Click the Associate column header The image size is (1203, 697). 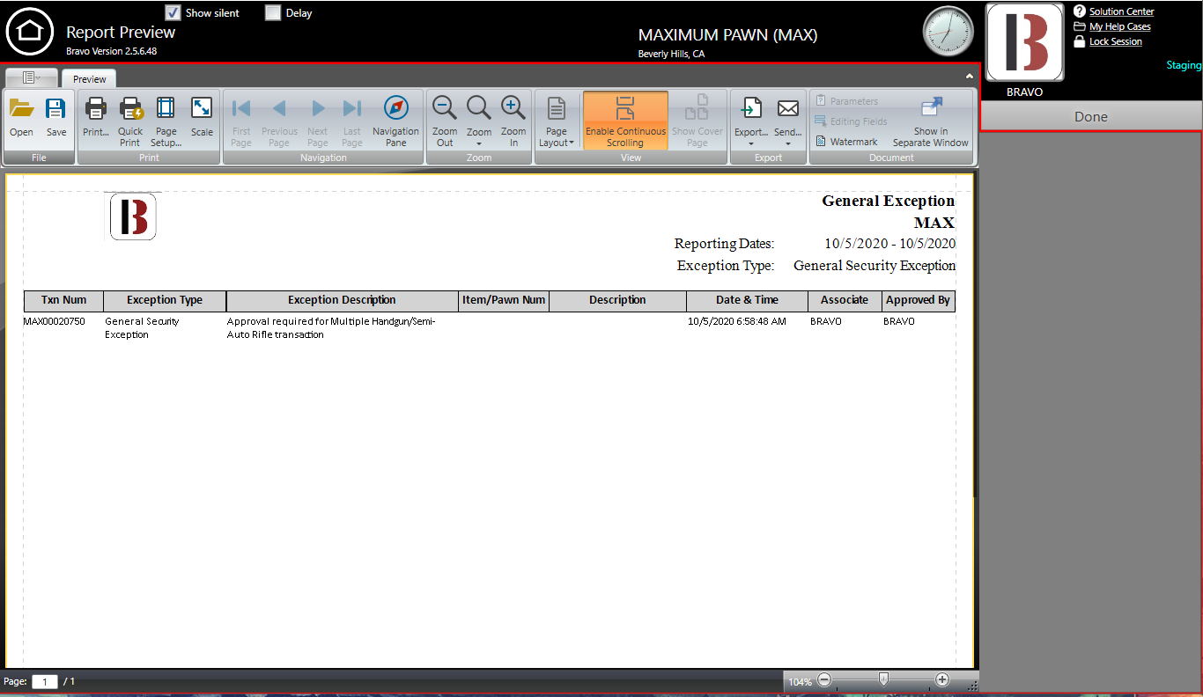[845, 300]
